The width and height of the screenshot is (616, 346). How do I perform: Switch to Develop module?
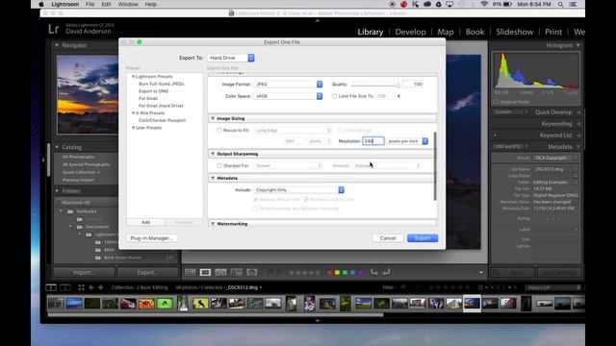[410, 32]
